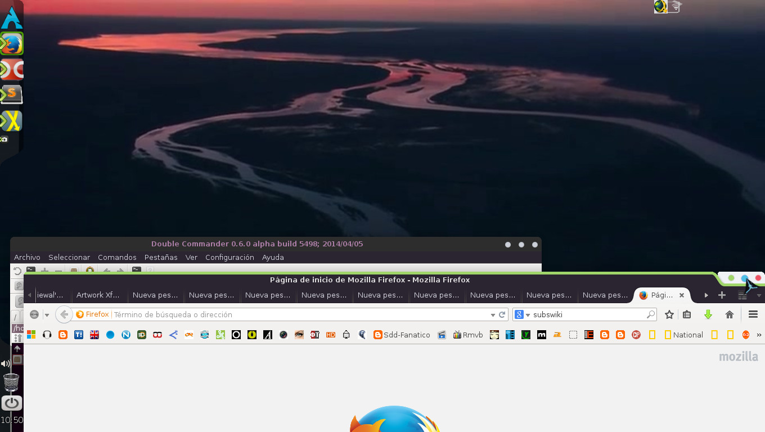Open the Windows logo bookmark

(x=31, y=335)
